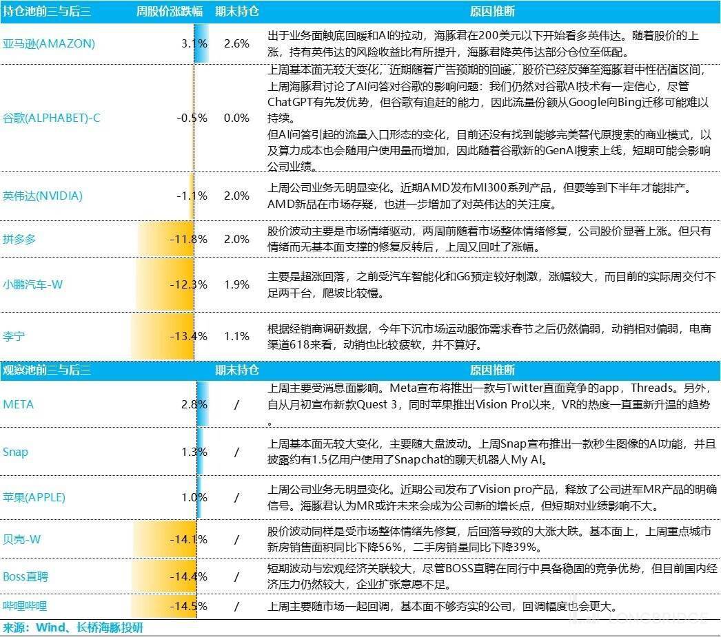Click the 拼多多 stock name
Screen dimensions: 721x637
tap(19, 239)
